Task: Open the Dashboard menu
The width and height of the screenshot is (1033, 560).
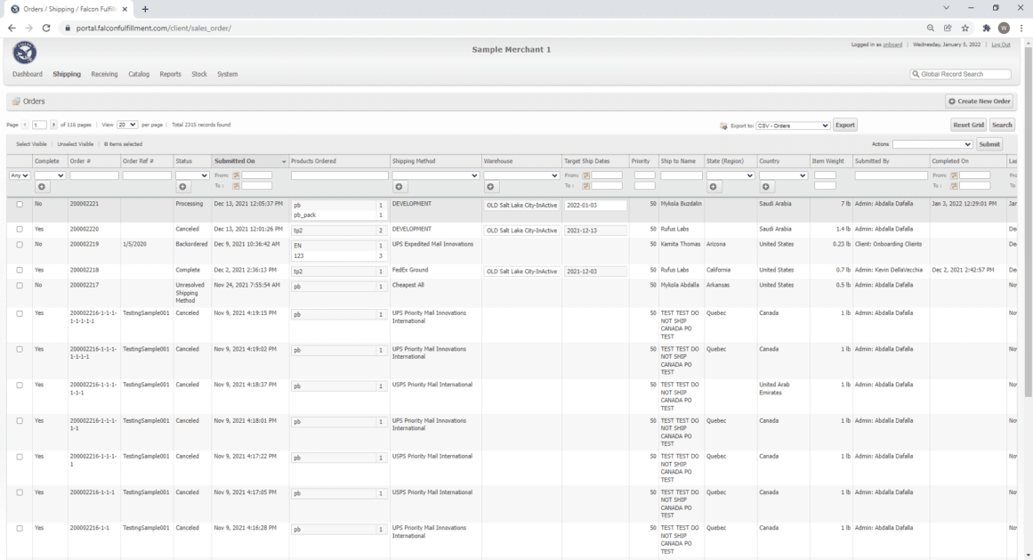Action: [x=27, y=75]
